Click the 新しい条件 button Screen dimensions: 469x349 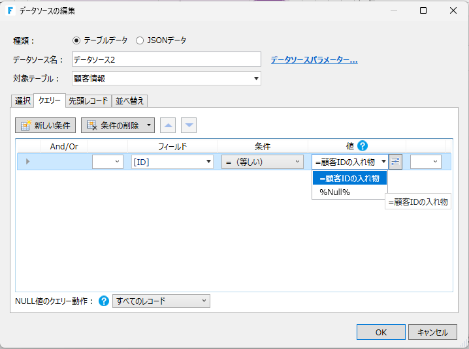click(x=46, y=125)
